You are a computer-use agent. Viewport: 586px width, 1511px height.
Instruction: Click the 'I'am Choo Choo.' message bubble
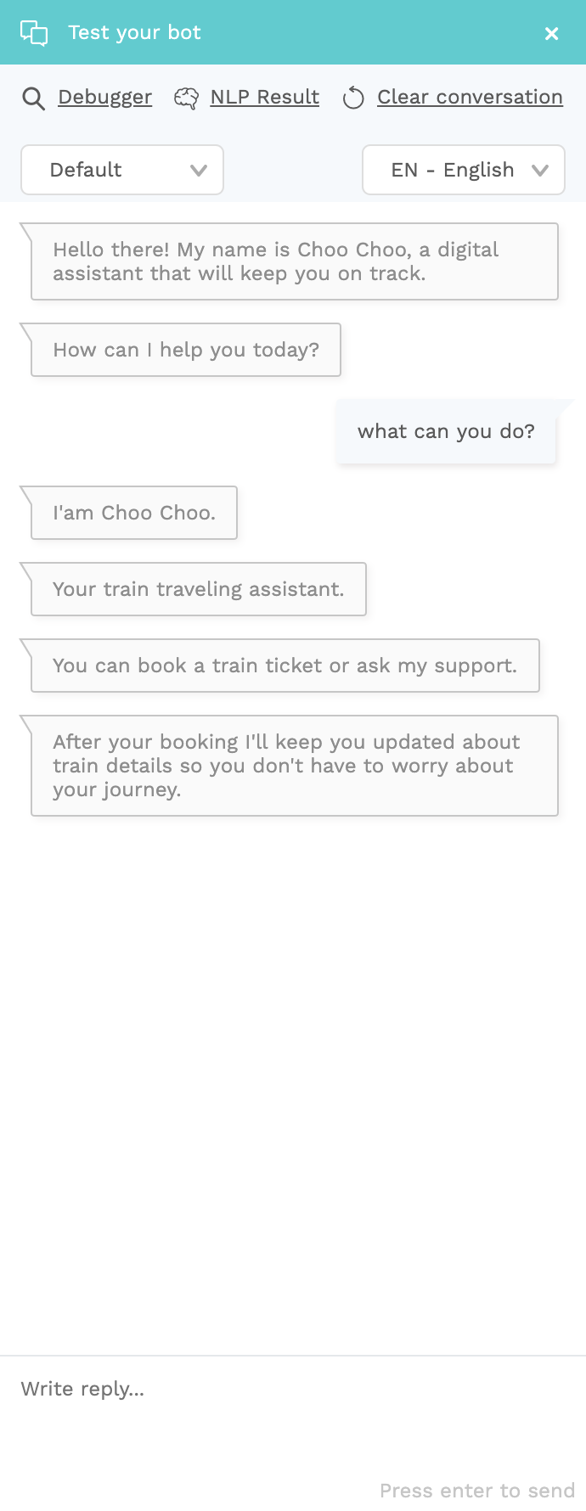(134, 513)
